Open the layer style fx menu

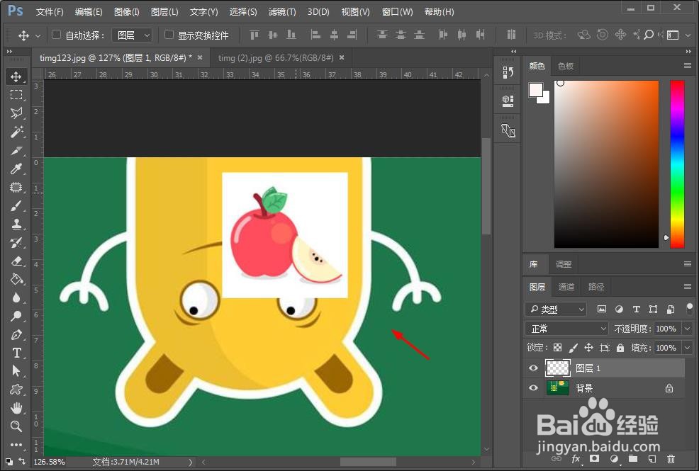(576, 458)
